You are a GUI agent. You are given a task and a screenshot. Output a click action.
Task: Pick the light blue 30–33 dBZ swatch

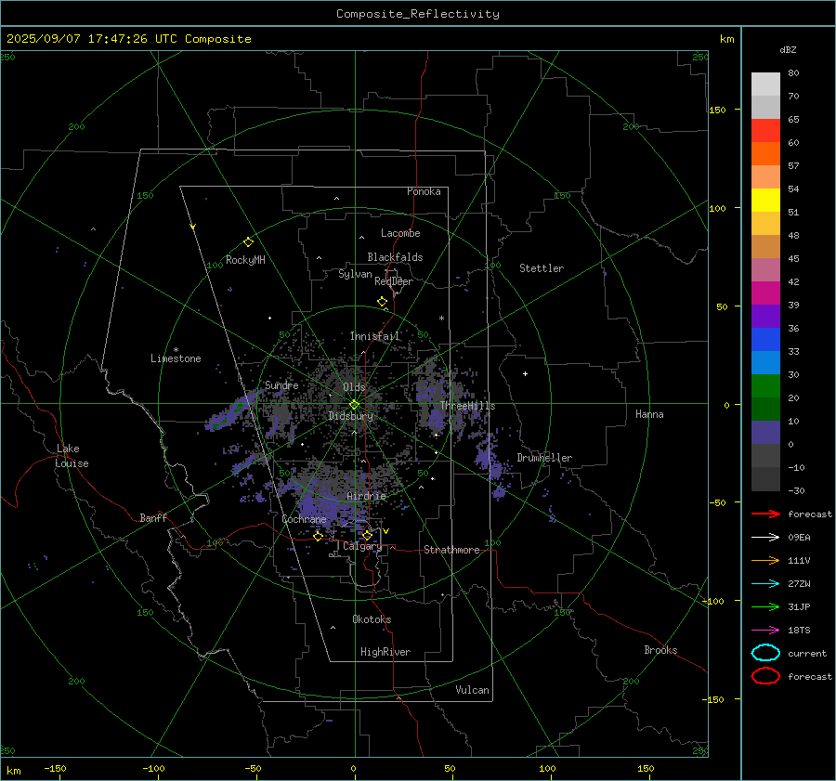click(x=765, y=362)
